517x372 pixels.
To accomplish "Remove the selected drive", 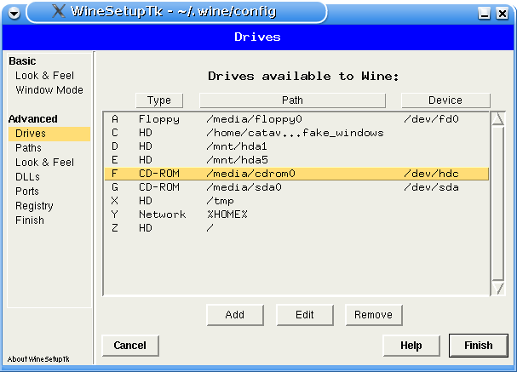I will tap(374, 315).
